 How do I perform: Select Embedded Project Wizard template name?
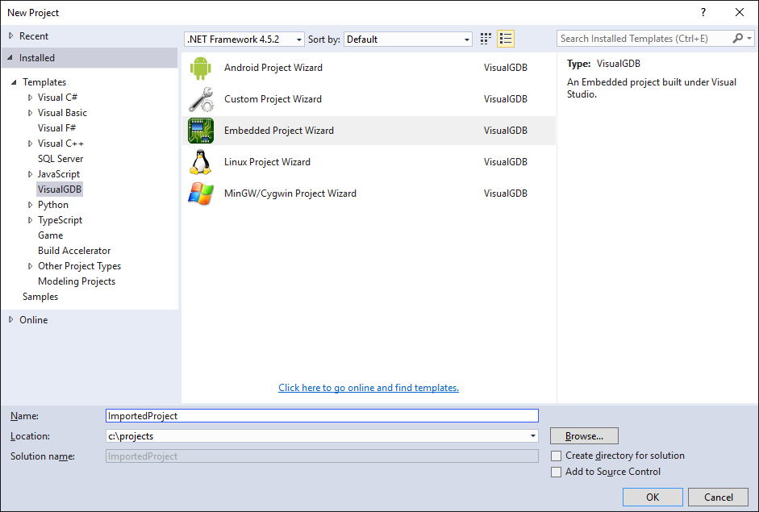click(x=279, y=131)
